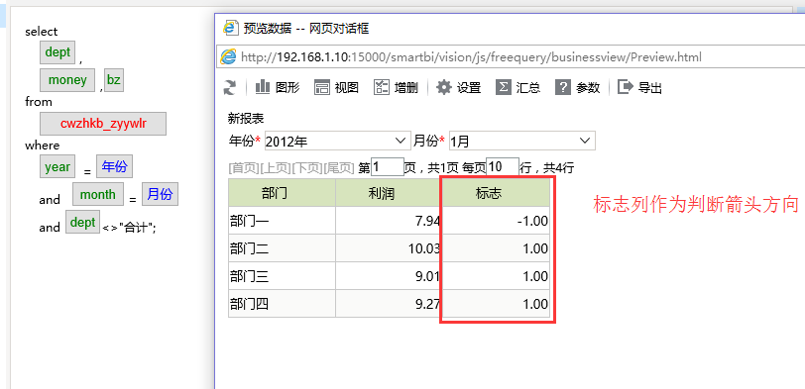Click the 年份 parameter block in query

pos(114,166)
